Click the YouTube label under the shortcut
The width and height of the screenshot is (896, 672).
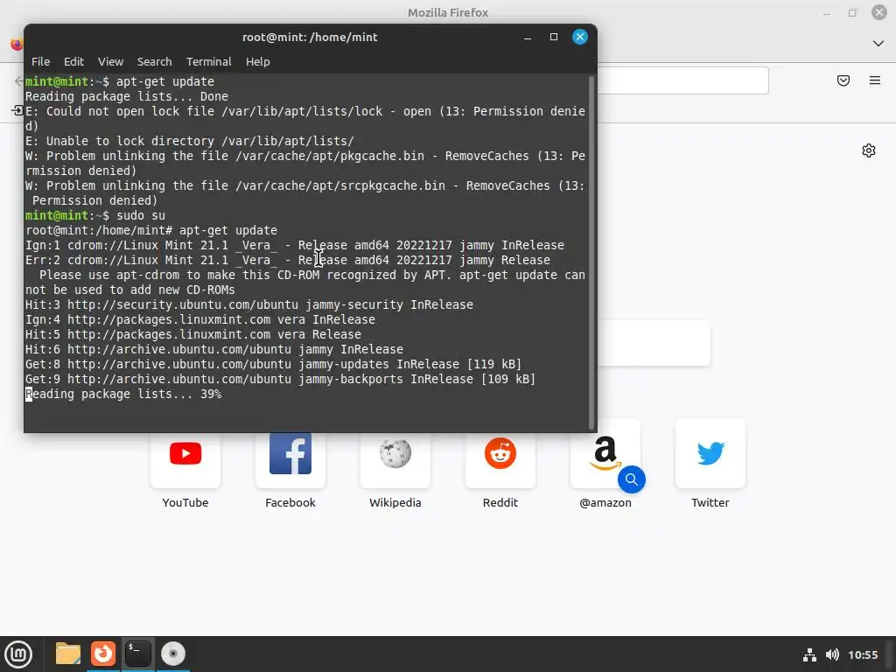click(x=185, y=503)
